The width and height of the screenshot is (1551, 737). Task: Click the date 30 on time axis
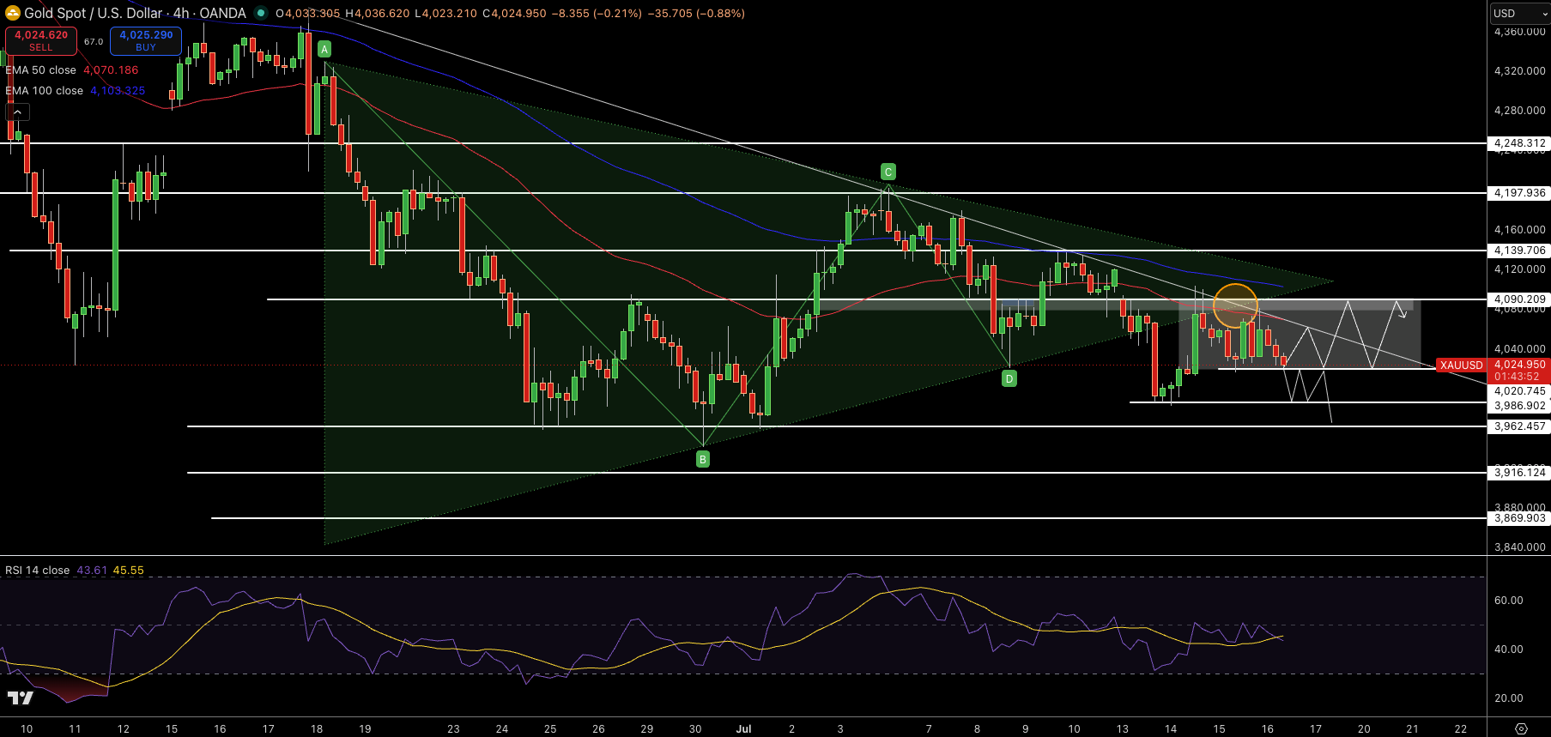point(695,729)
